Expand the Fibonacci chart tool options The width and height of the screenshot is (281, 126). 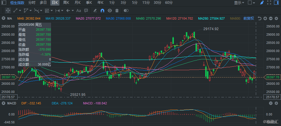[x=52, y=11]
